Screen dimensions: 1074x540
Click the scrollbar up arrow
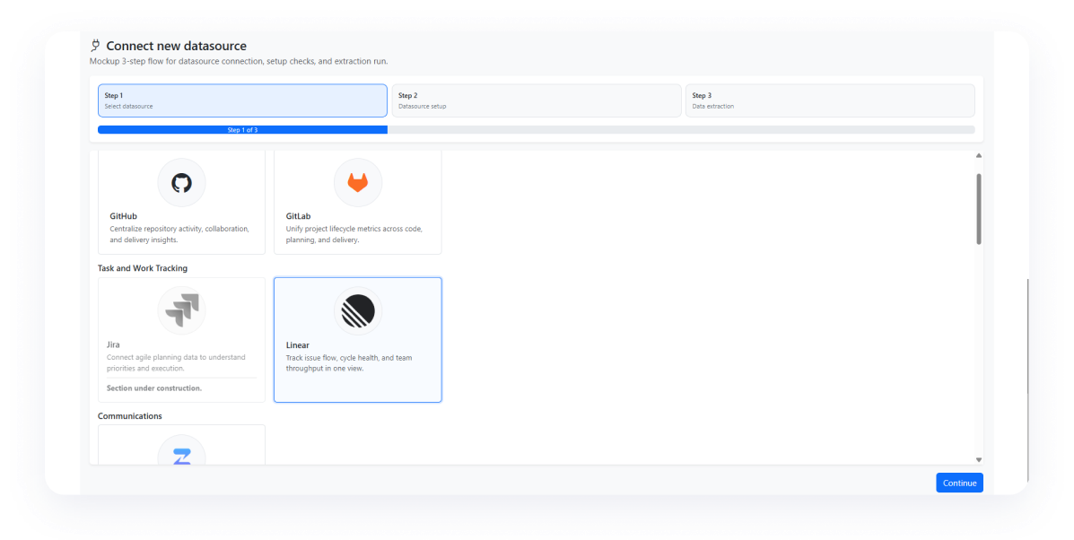click(979, 155)
